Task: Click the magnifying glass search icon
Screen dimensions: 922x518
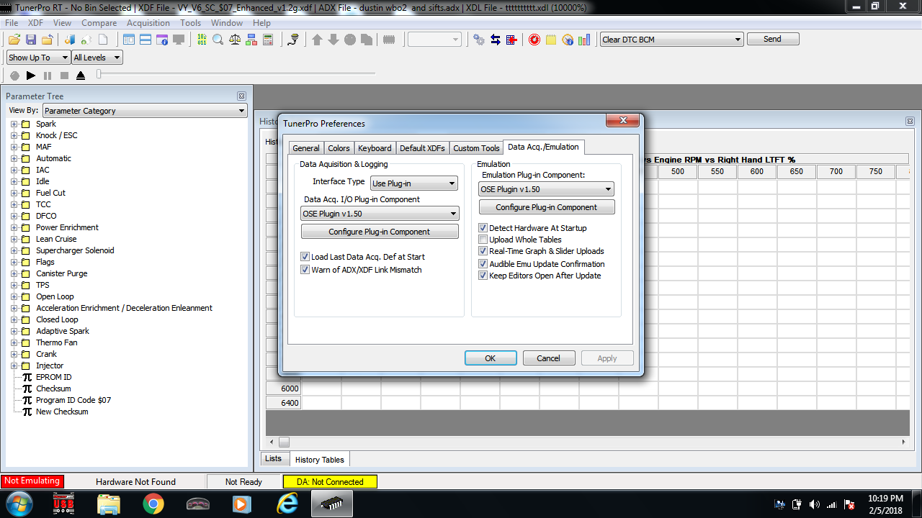Action: tap(218, 40)
